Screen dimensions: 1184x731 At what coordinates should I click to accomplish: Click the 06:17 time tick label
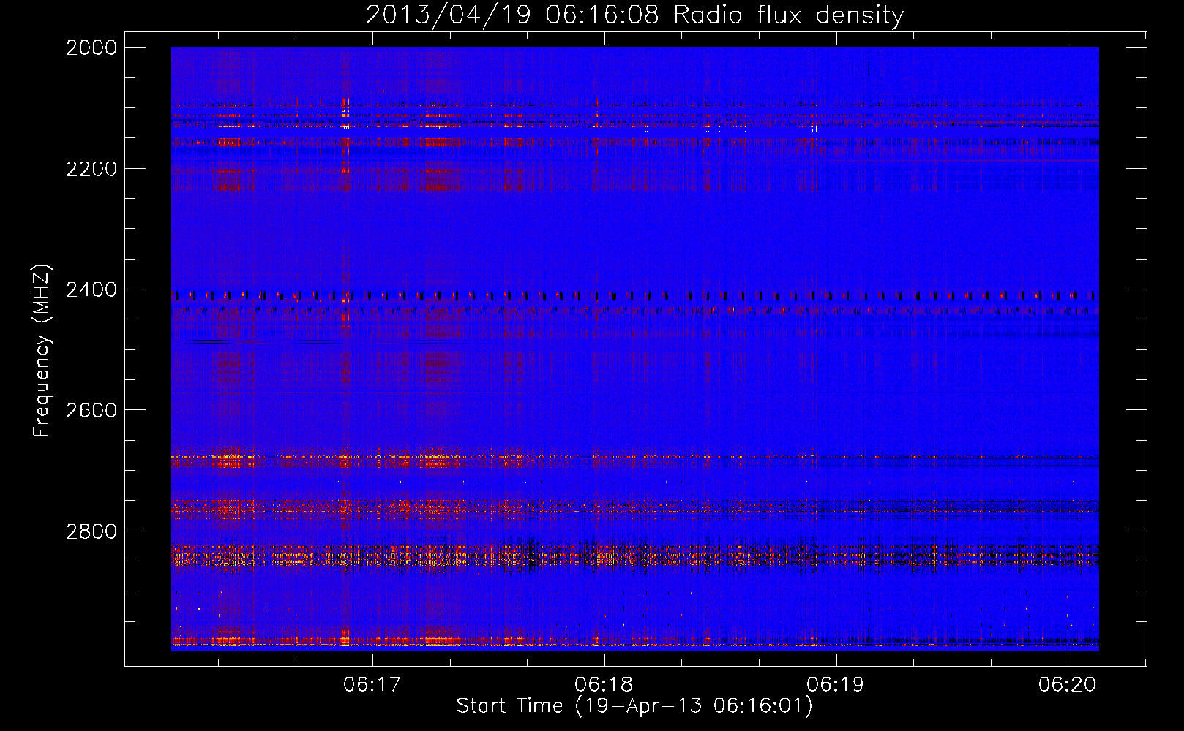point(372,685)
